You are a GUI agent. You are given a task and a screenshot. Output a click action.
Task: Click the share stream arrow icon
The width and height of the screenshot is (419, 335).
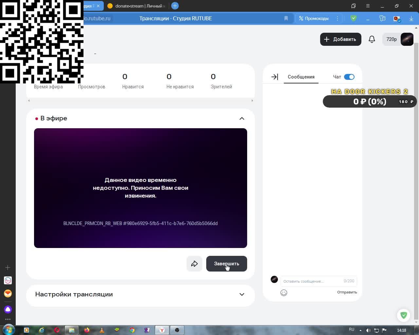[x=194, y=264]
